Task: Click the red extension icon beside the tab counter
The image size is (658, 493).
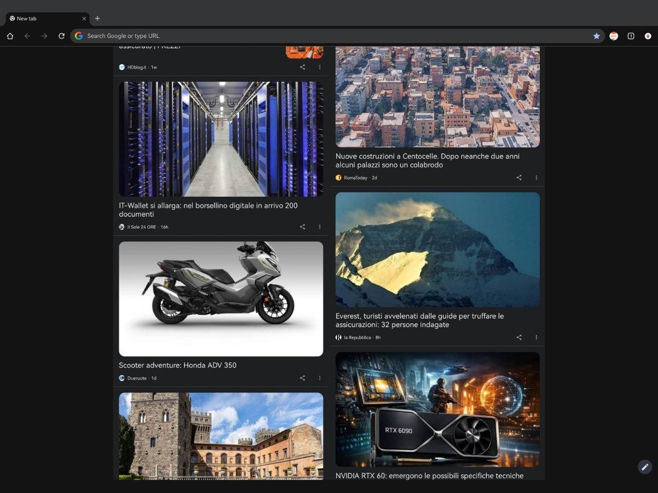Action: 648,36
